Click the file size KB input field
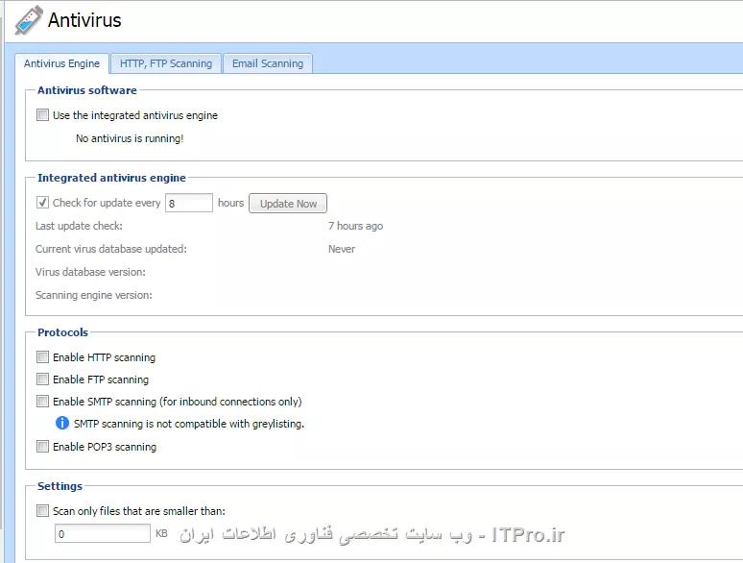 [103, 533]
